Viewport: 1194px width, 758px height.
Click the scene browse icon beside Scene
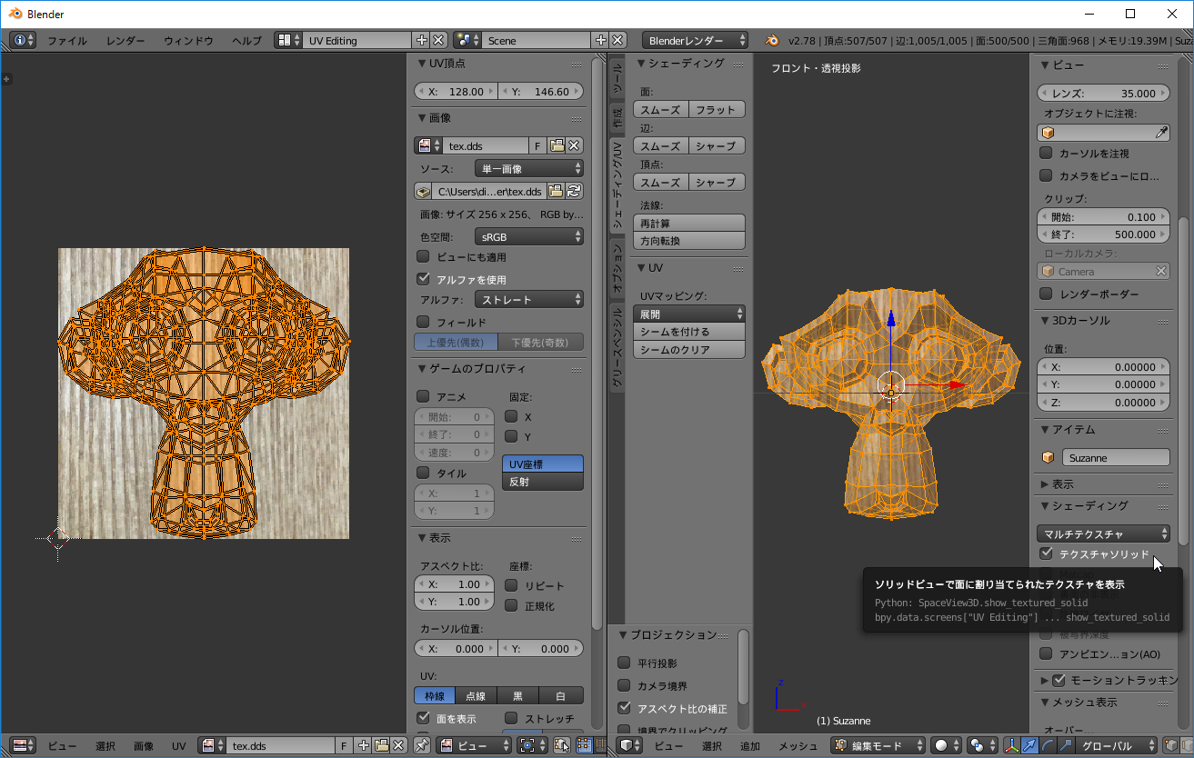tap(468, 40)
